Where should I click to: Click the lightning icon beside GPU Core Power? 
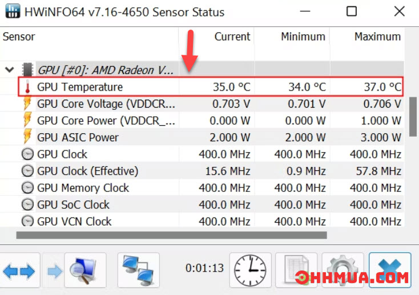[27, 120]
